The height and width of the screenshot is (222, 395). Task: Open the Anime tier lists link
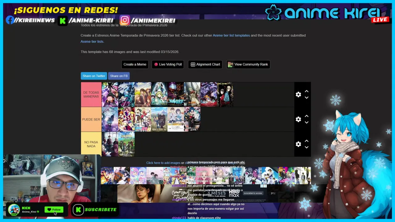pos(92,42)
